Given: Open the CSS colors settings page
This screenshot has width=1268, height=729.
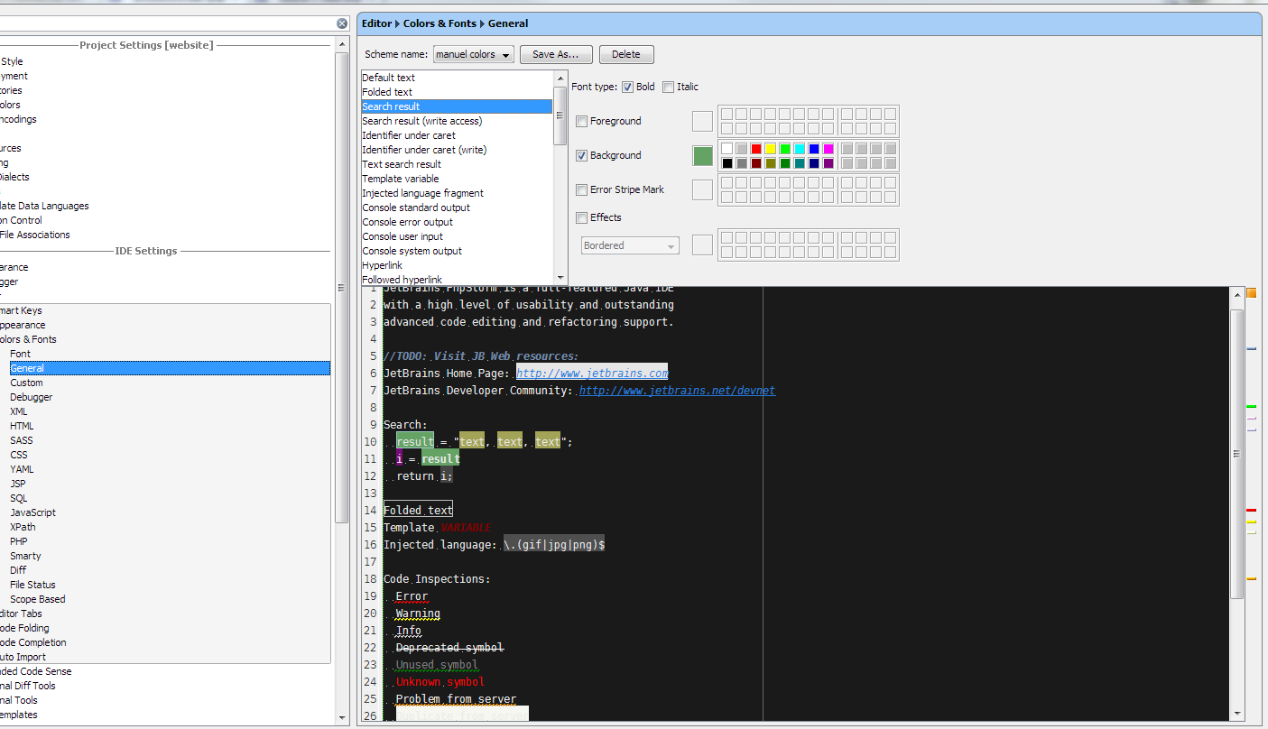Looking at the screenshot, I should pos(19,455).
